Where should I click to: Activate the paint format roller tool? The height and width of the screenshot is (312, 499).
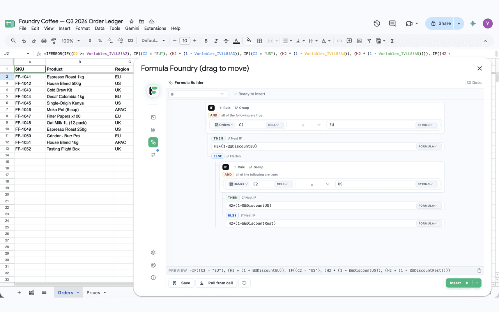[54, 41]
